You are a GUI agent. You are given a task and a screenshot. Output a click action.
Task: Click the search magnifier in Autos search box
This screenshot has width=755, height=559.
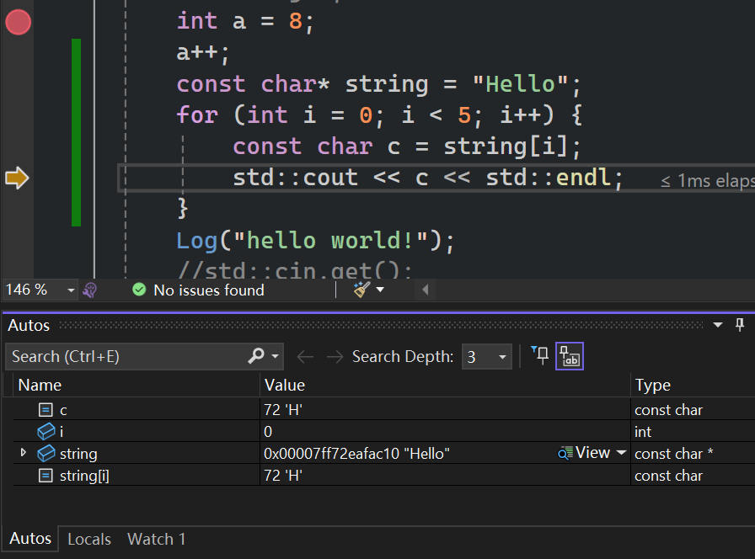click(256, 356)
